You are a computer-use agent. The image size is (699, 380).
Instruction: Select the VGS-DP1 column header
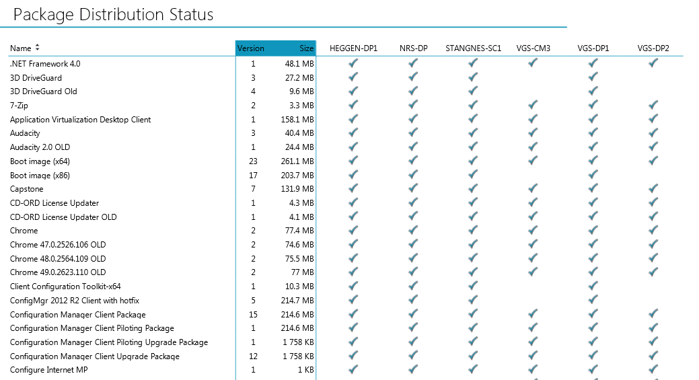[593, 48]
